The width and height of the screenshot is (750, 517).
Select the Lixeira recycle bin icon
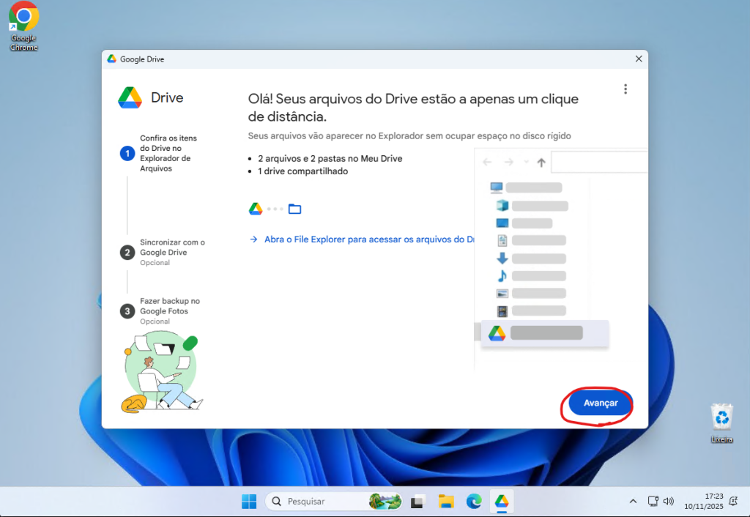[722, 422]
